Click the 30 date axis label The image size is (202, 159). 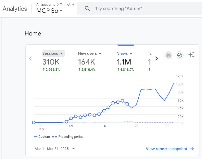[167, 126]
